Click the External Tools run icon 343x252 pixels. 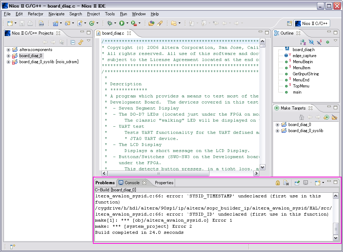tap(134, 23)
